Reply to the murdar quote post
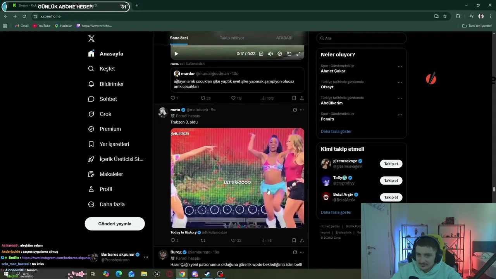The width and height of the screenshot is (496, 279). click(x=174, y=98)
